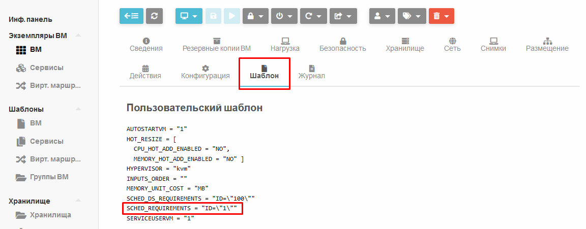Open the Снимки tab

493,45
